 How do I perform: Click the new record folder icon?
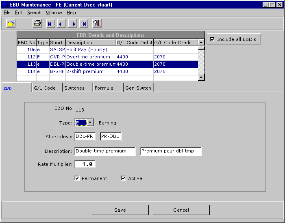point(11,24)
